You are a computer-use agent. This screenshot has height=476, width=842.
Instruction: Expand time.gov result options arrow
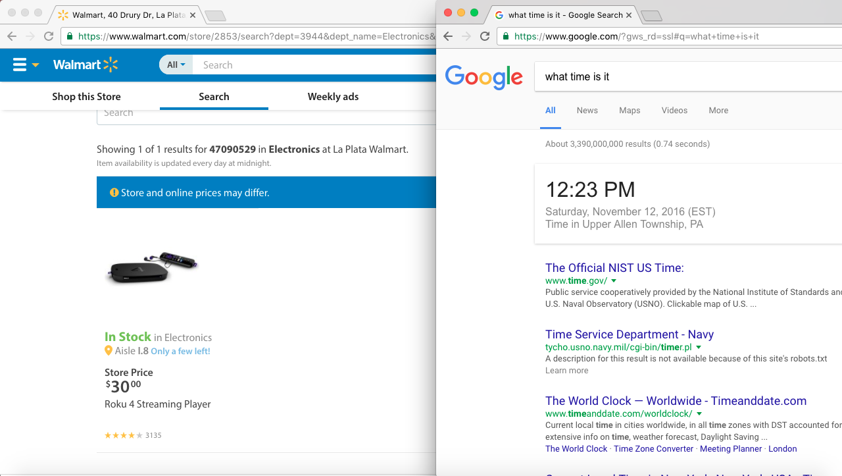(614, 281)
